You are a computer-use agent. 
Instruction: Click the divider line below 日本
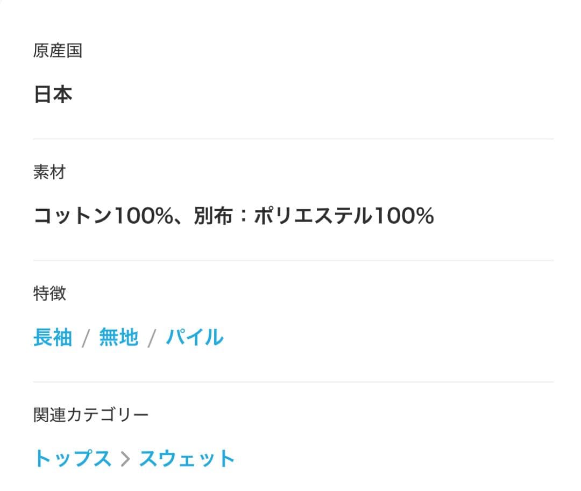(293, 139)
